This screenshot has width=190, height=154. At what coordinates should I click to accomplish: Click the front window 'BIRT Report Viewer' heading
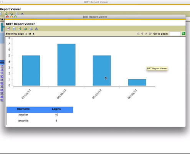coord(20,24)
